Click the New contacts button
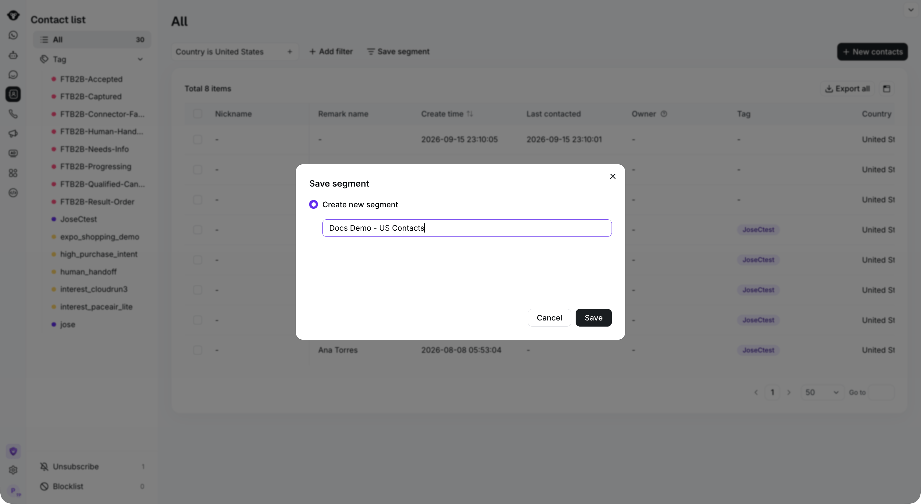The height and width of the screenshot is (504, 921). (x=872, y=52)
